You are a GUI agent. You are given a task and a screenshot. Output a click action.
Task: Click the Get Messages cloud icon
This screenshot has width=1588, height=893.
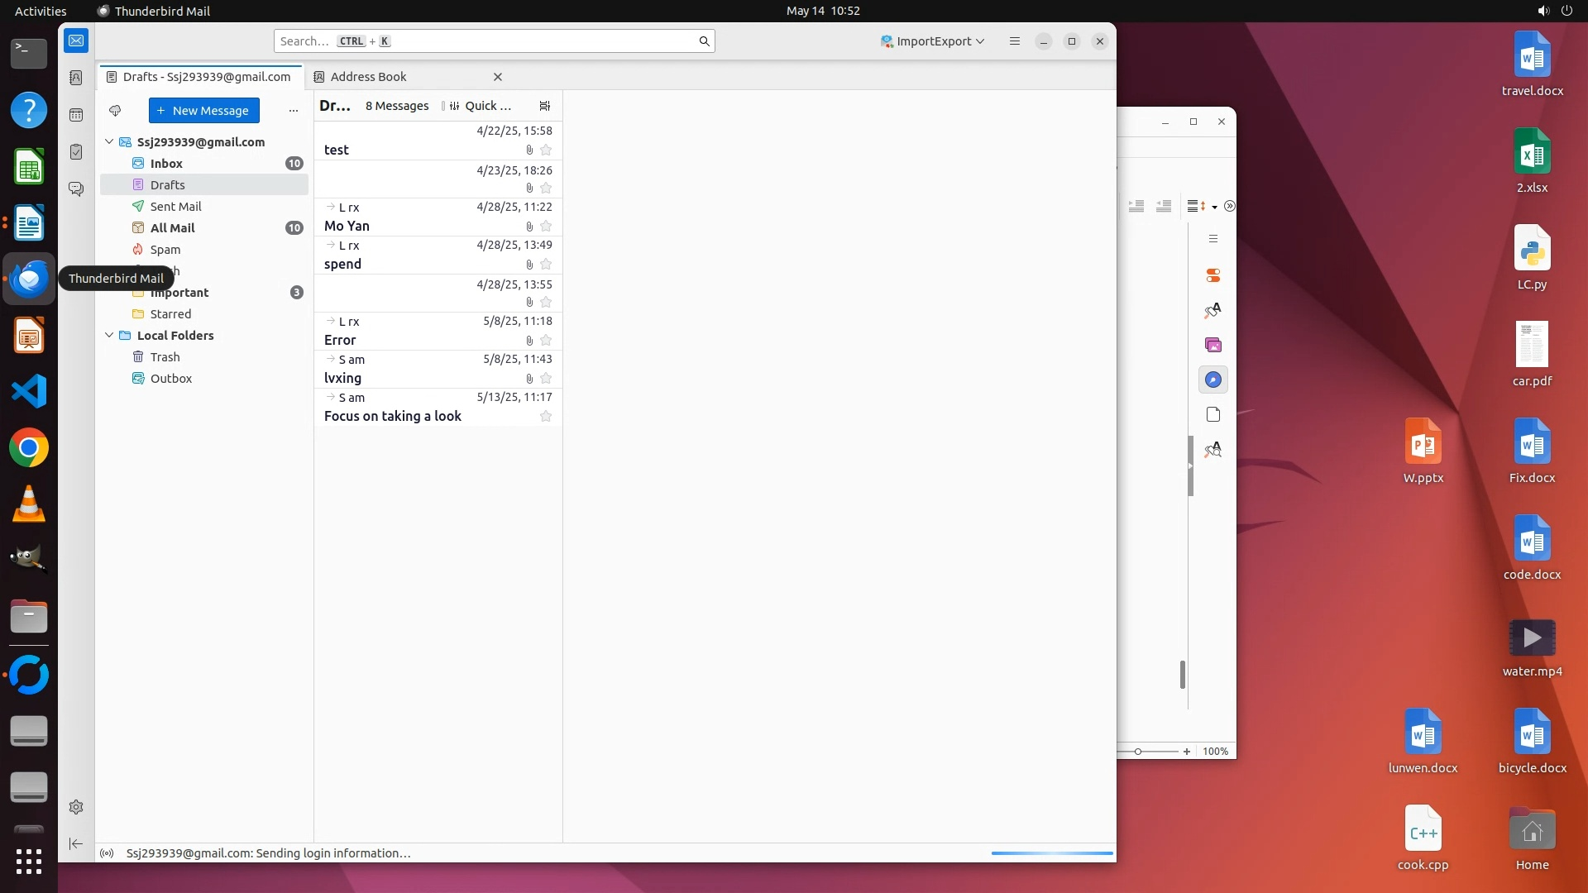click(x=115, y=111)
